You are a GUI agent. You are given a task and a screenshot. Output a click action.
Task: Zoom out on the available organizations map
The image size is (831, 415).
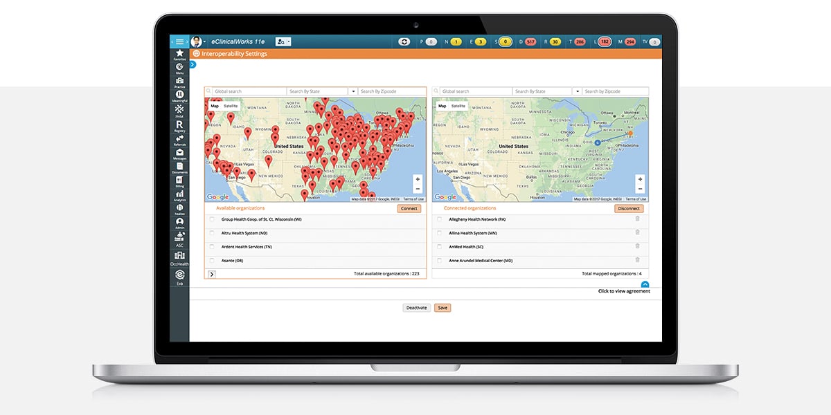click(418, 189)
